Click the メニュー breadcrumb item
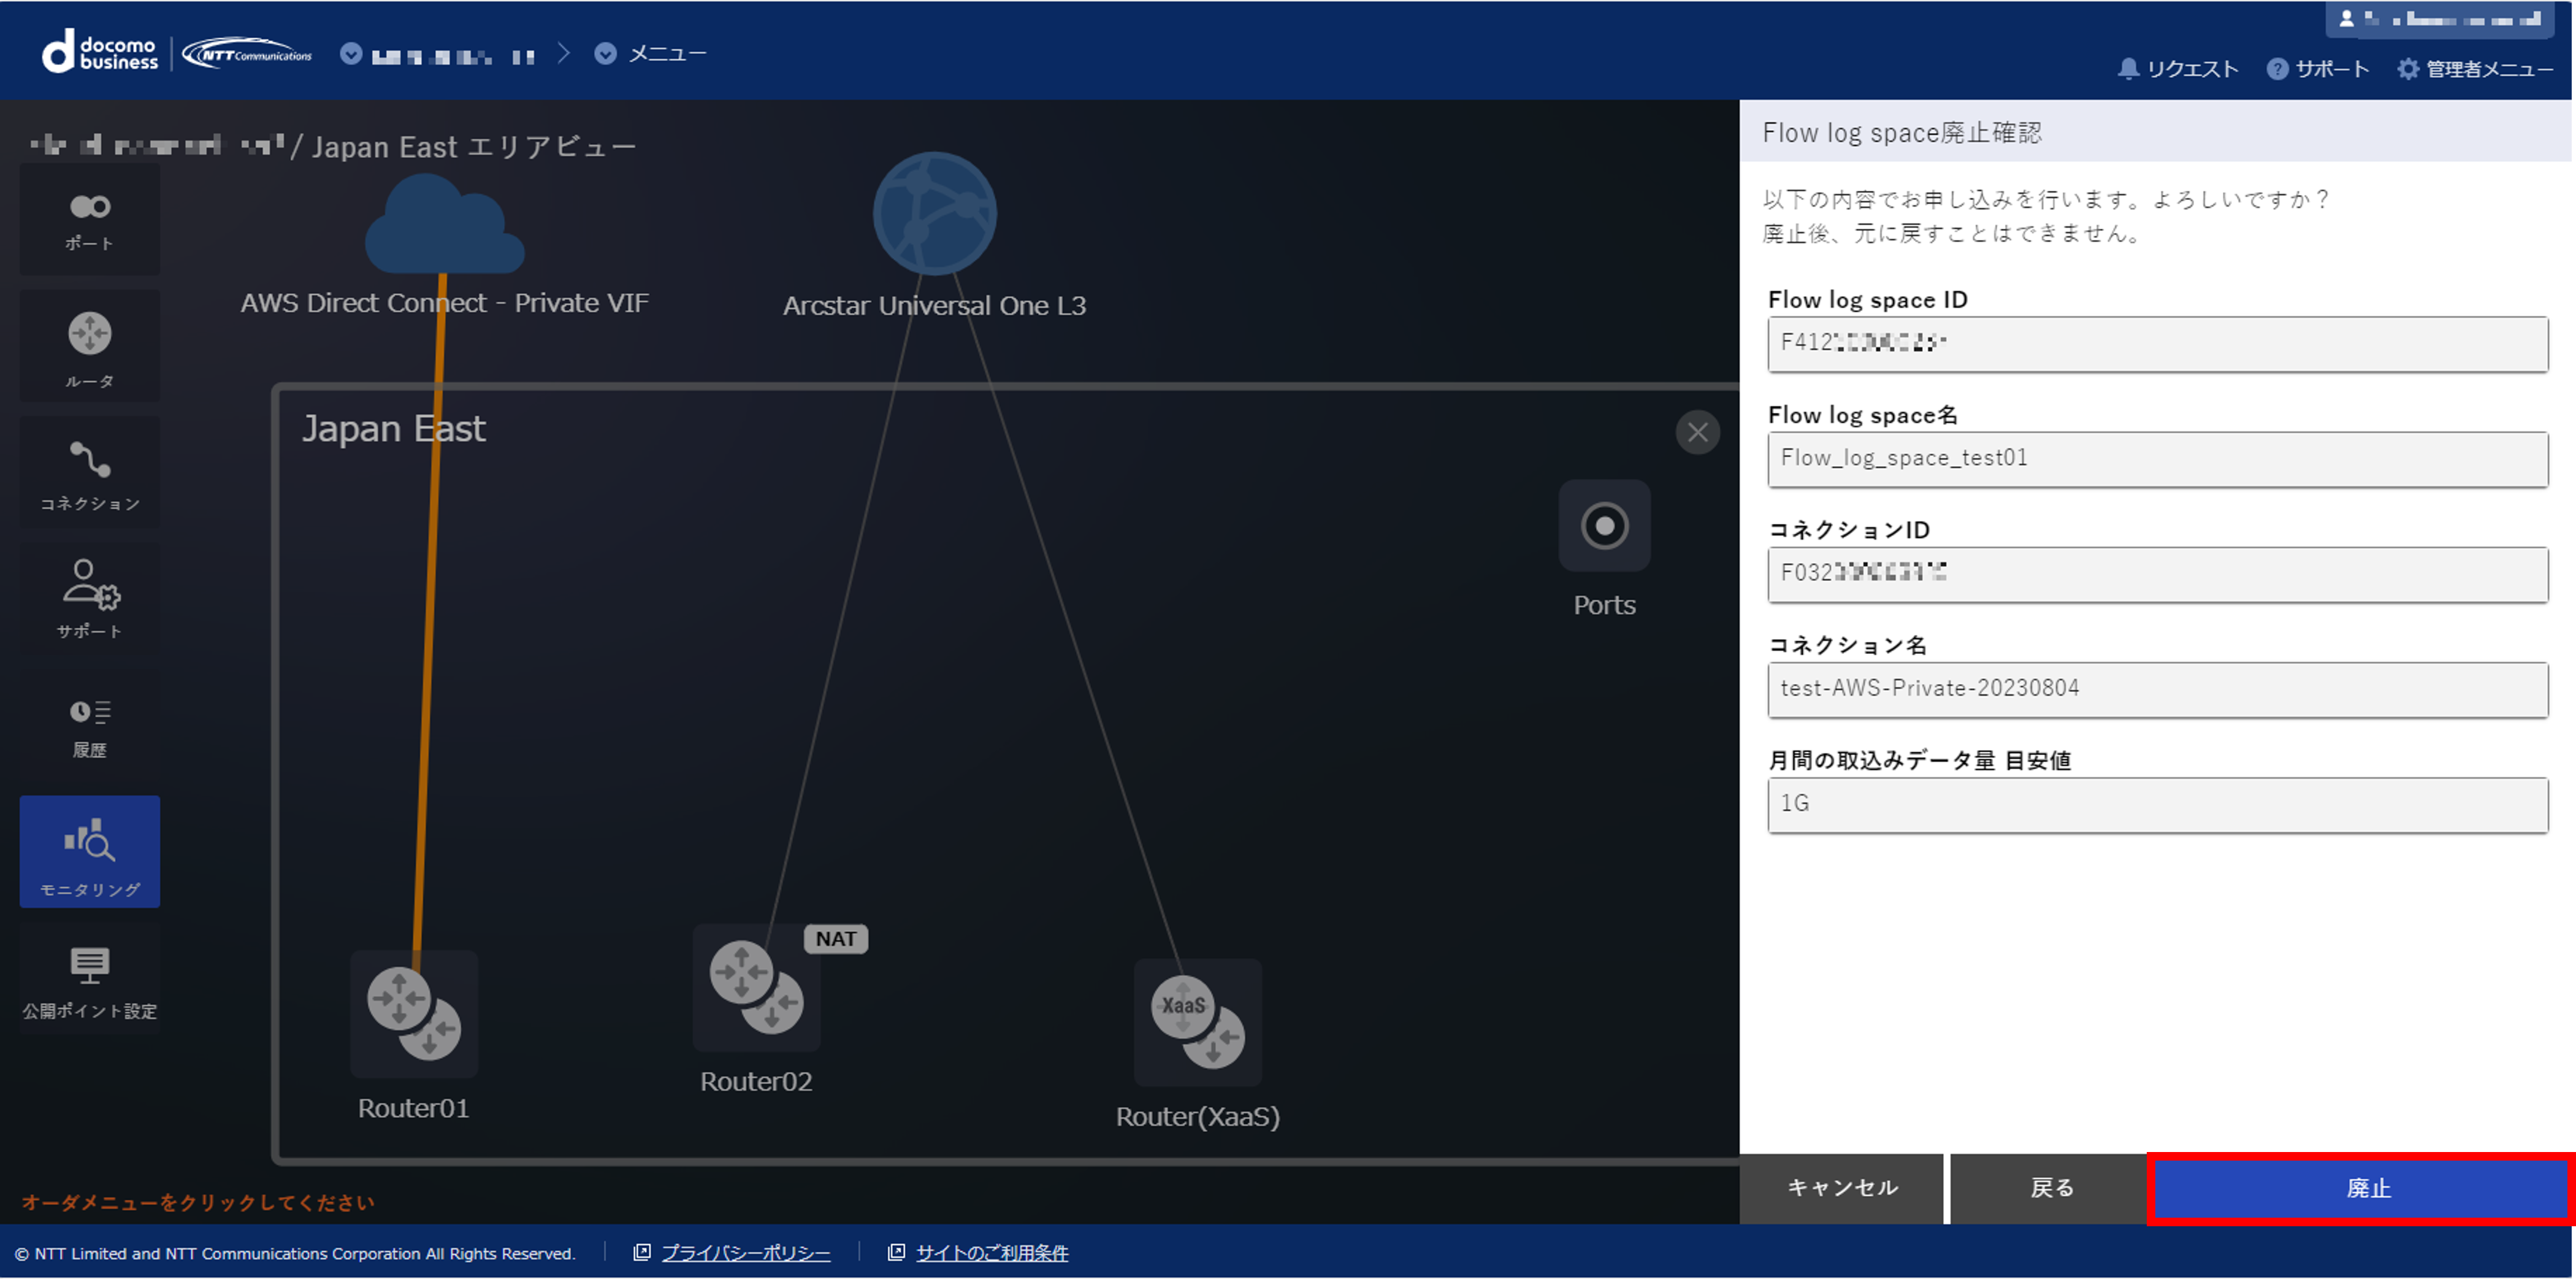The image size is (2576, 1279). (650, 53)
